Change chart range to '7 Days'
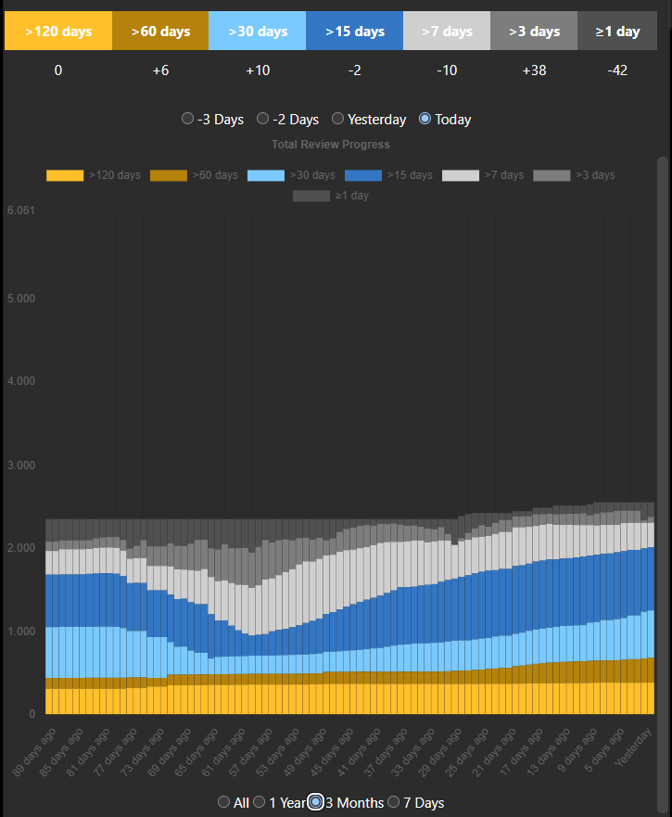The width and height of the screenshot is (672, 817). pyautogui.click(x=394, y=802)
